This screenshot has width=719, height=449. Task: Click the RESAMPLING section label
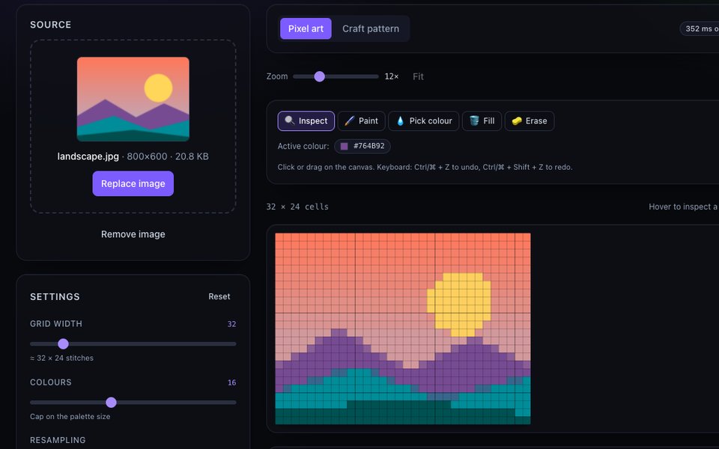[x=58, y=440]
